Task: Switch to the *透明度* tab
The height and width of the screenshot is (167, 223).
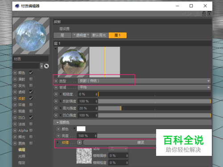Action: pos(81,35)
